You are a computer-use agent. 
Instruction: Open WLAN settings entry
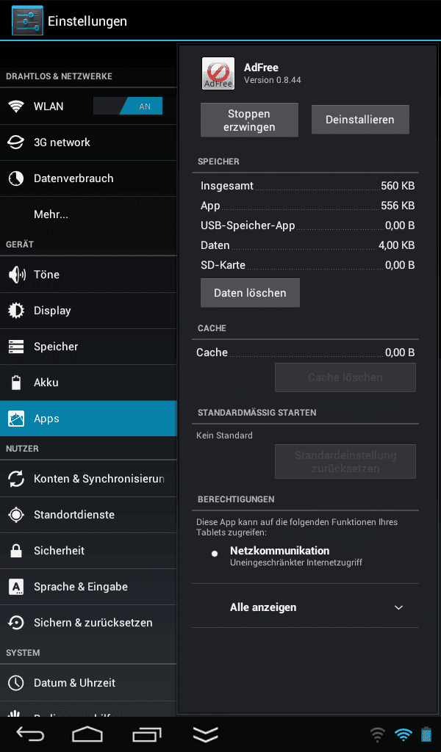pos(88,106)
